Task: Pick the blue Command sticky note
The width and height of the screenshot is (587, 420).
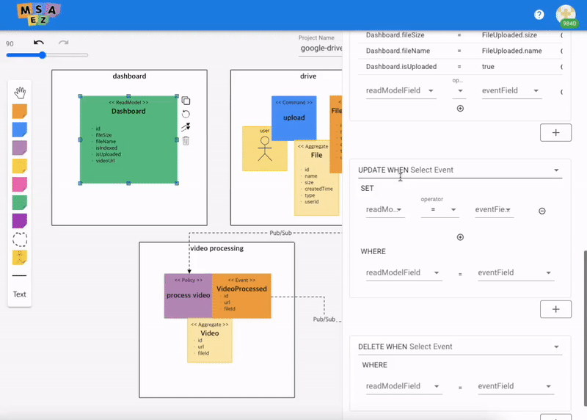Action: [x=20, y=129]
